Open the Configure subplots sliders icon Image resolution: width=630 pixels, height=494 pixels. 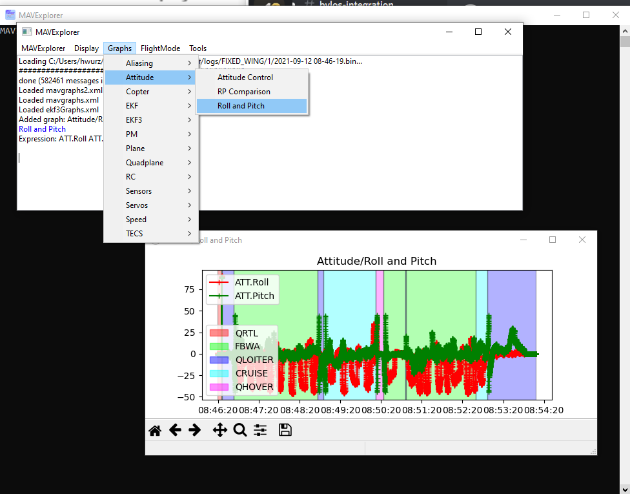260,430
